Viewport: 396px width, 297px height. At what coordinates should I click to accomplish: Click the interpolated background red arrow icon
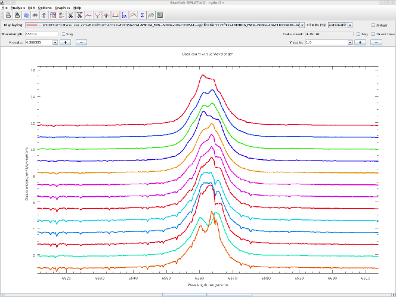point(106,16)
